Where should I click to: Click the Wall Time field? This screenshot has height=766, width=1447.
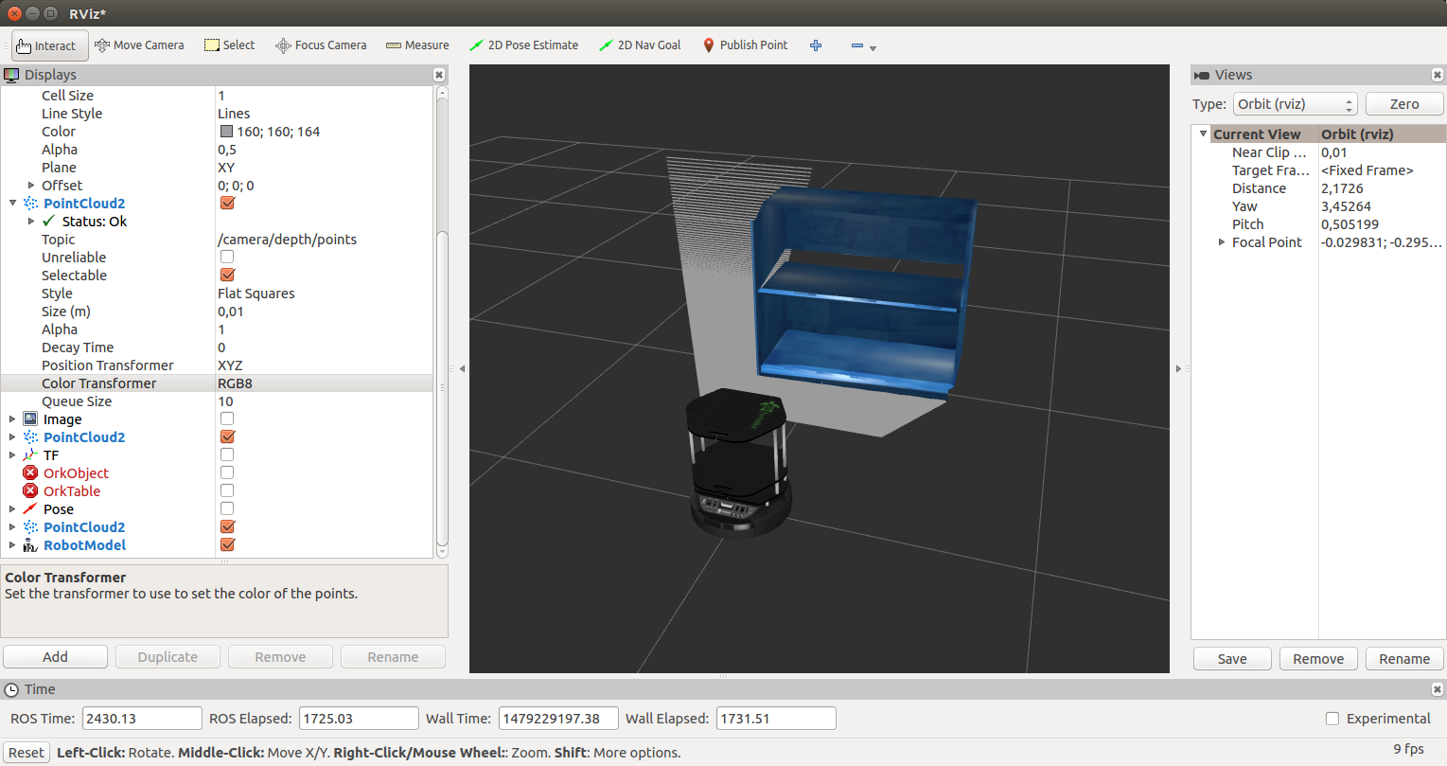558,719
